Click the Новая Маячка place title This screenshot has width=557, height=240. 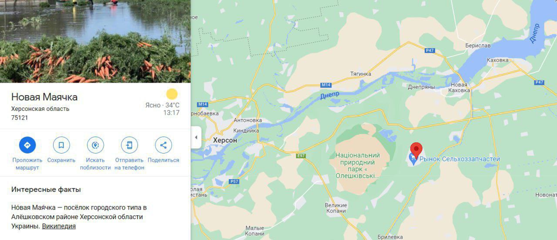[x=44, y=97]
